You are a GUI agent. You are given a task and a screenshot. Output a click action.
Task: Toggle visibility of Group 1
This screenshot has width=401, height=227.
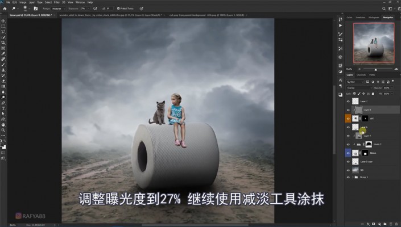[x=348, y=177]
